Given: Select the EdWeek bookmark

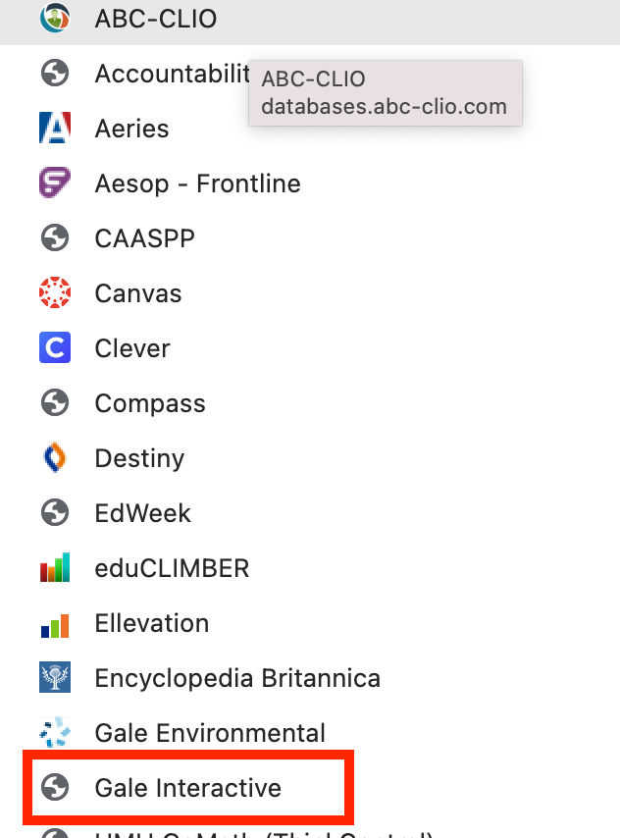Looking at the screenshot, I should pos(310,513).
